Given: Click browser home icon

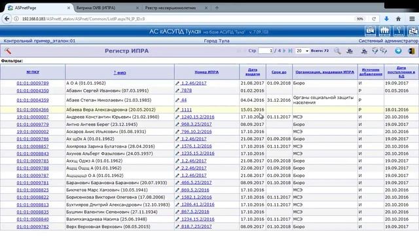Looking at the screenshot, I should coord(398,19).
